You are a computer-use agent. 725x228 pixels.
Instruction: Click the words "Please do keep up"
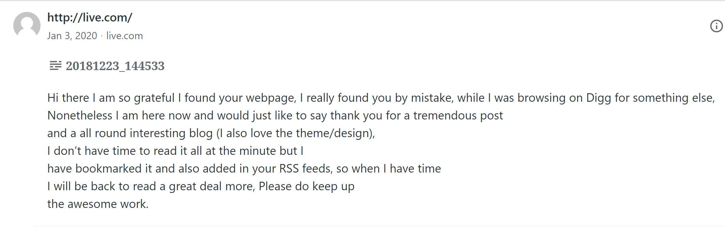tap(306, 186)
